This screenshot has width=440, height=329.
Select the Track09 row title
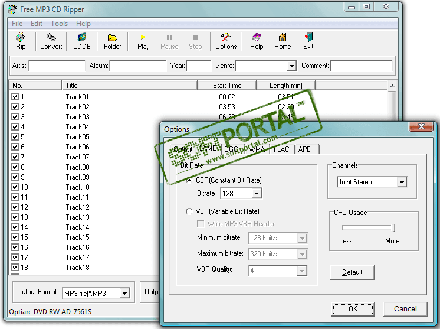(77, 177)
